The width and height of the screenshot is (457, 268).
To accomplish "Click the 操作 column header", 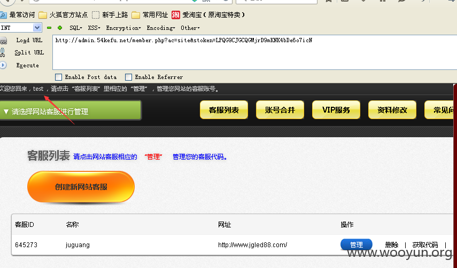I will pyautogui.click(x=347, y=225).
